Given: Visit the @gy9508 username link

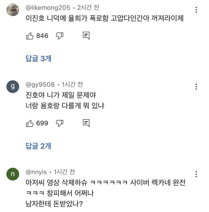Looking at the screenshot, I should click(x=40, y=85).
